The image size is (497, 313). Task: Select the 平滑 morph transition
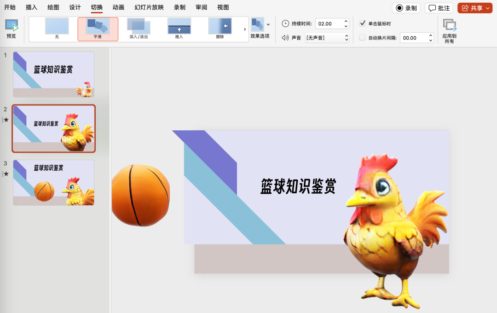(x=98, y=29)
